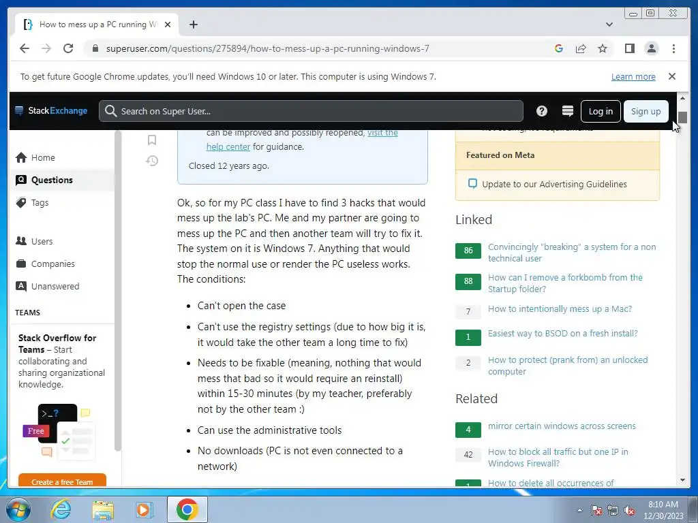Bookmark this page with the star icon
This screenshot has height=523, width=698.
click(x=603, y=48)
